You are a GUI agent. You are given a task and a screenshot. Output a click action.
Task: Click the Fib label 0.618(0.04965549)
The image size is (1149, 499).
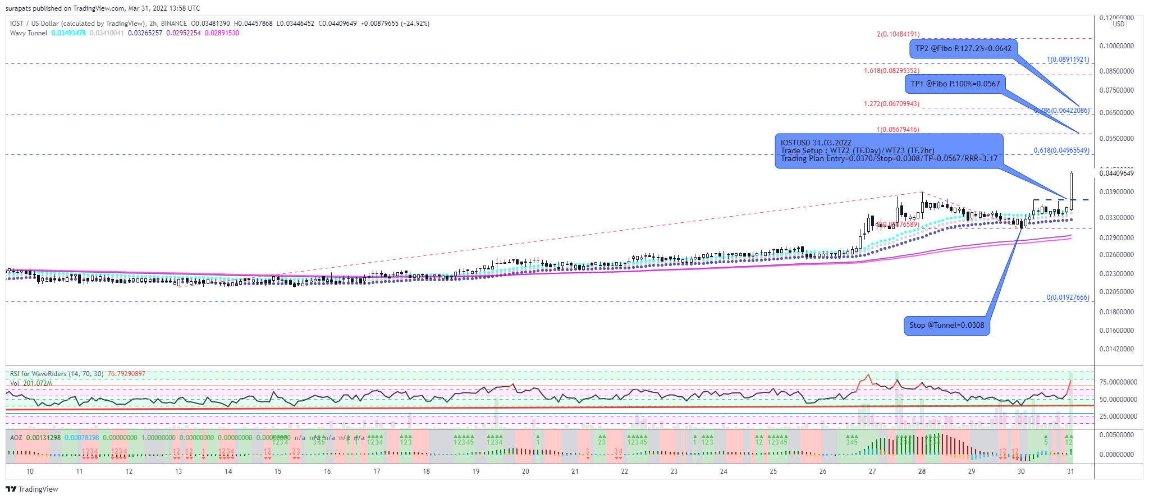coord(1061,150)
